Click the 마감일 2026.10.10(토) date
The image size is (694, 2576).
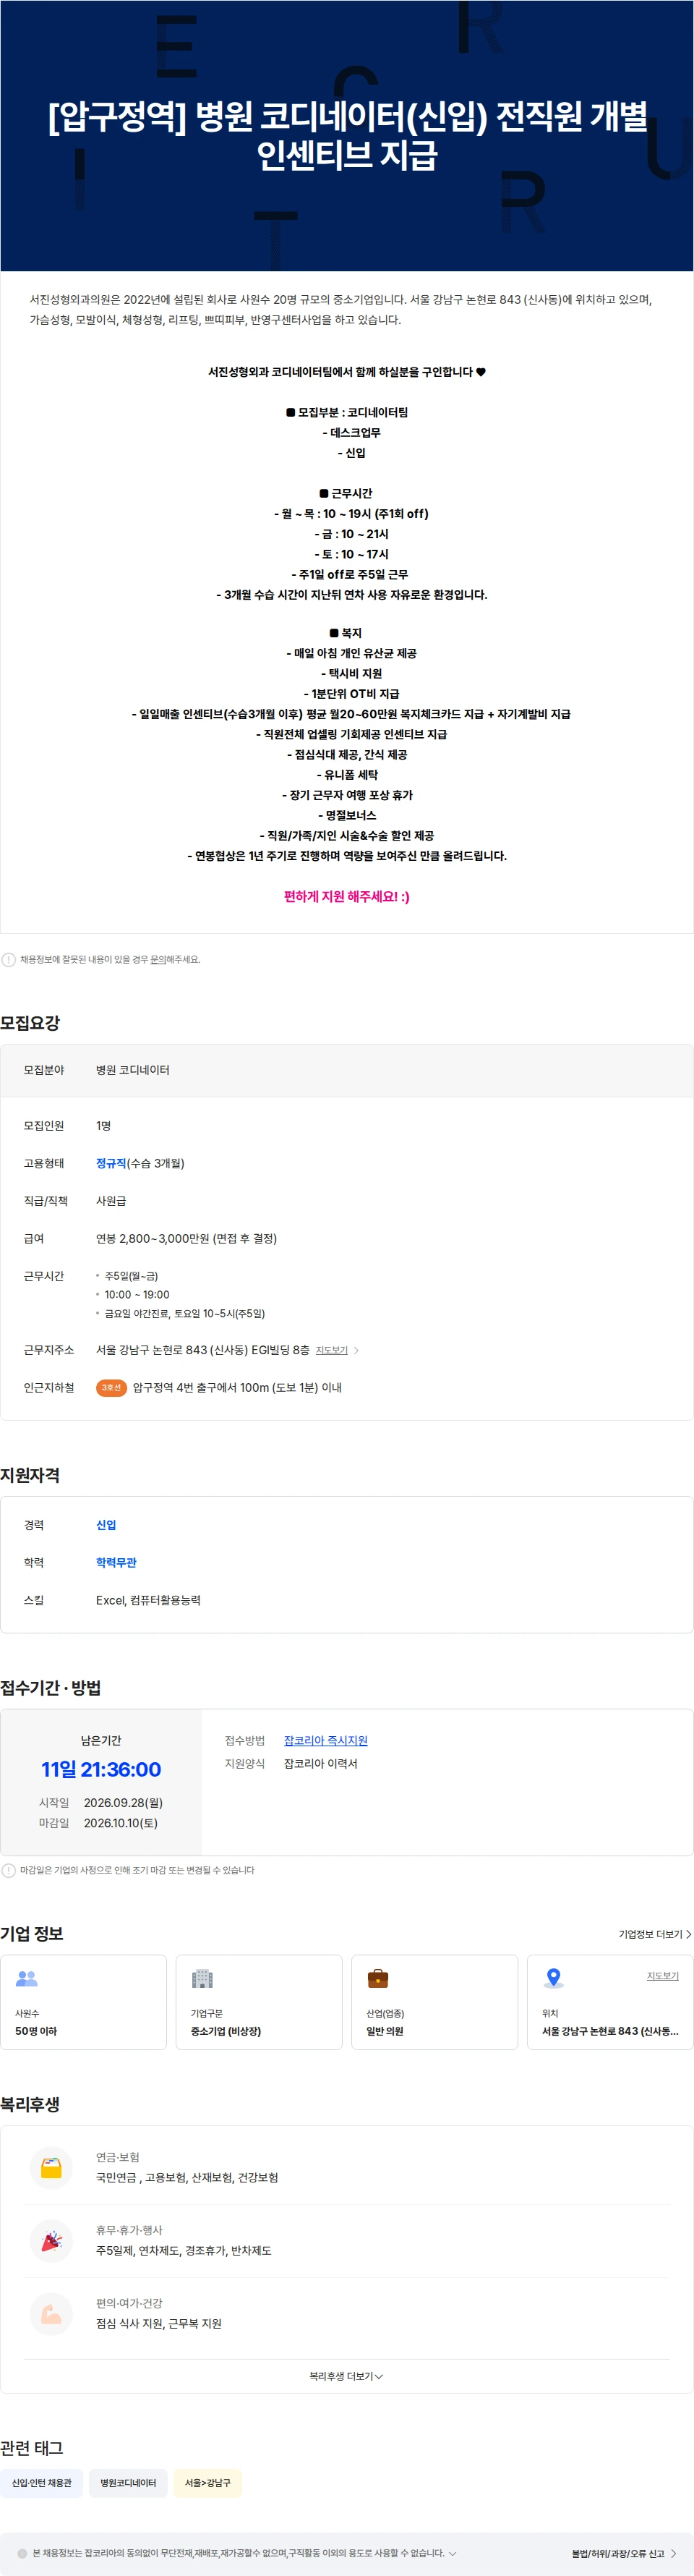coord(121,1823)
